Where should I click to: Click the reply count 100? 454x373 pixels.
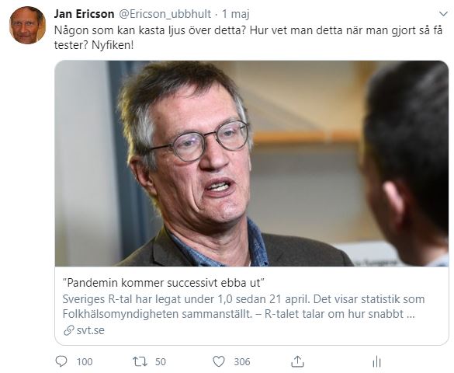85,361
